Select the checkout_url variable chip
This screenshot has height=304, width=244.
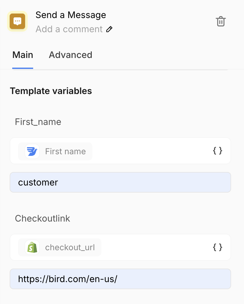[70, 247]
